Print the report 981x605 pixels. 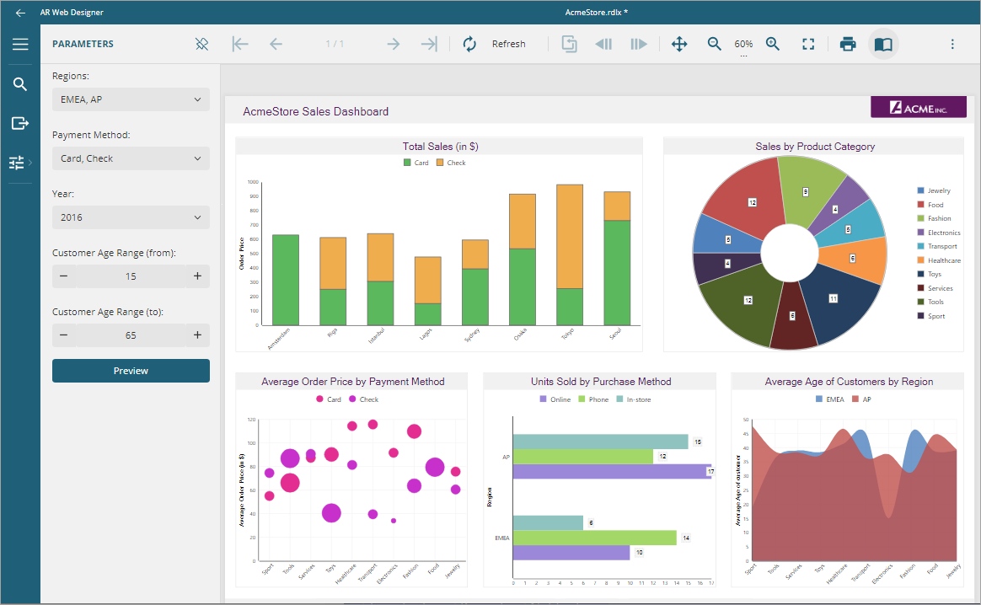(848, 44)
